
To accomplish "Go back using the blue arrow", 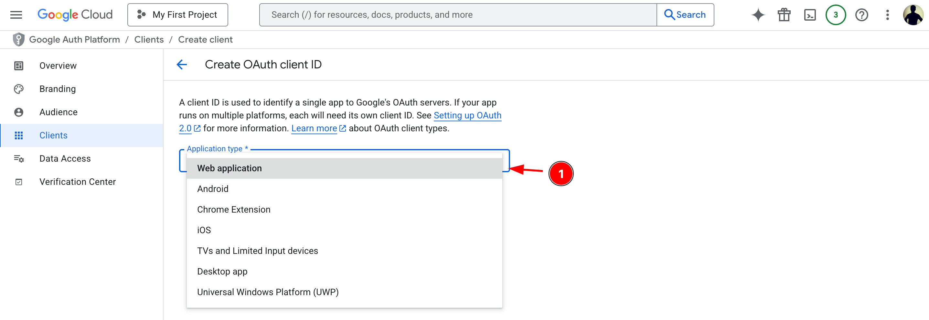I will click(182, 65).
